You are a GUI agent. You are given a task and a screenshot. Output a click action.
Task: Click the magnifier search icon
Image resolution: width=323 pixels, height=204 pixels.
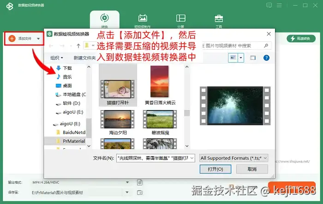[x=266, y=46]
